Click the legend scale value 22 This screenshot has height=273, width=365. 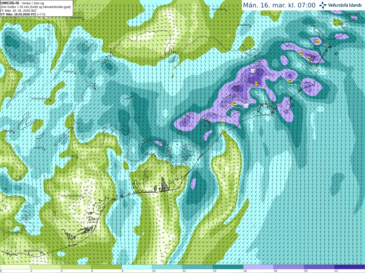click(x=336, y=271)
